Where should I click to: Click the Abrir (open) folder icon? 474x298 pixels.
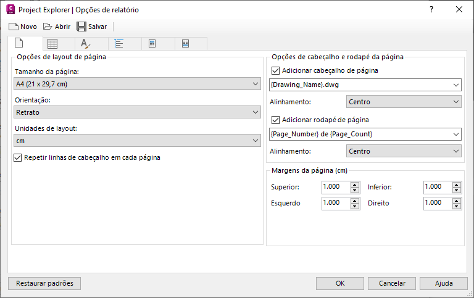tap(48, 27)
